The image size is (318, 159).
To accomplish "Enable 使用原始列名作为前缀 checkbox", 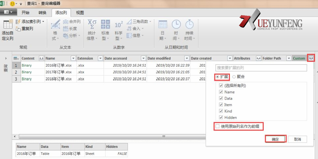I will pyautogui.click(x=217, y=126).
